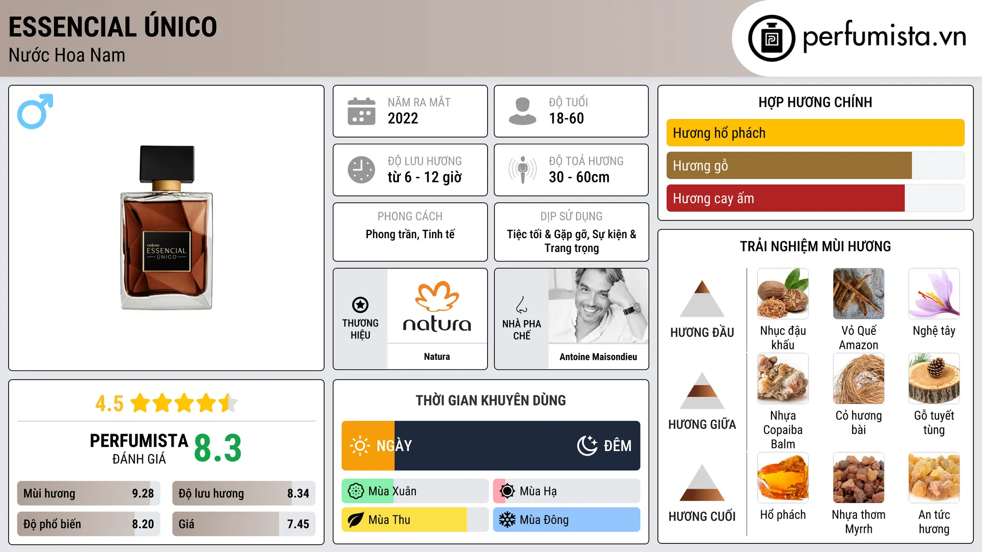Click the star badge brand icon
The image size is (982, 552).
coord(360,305)
